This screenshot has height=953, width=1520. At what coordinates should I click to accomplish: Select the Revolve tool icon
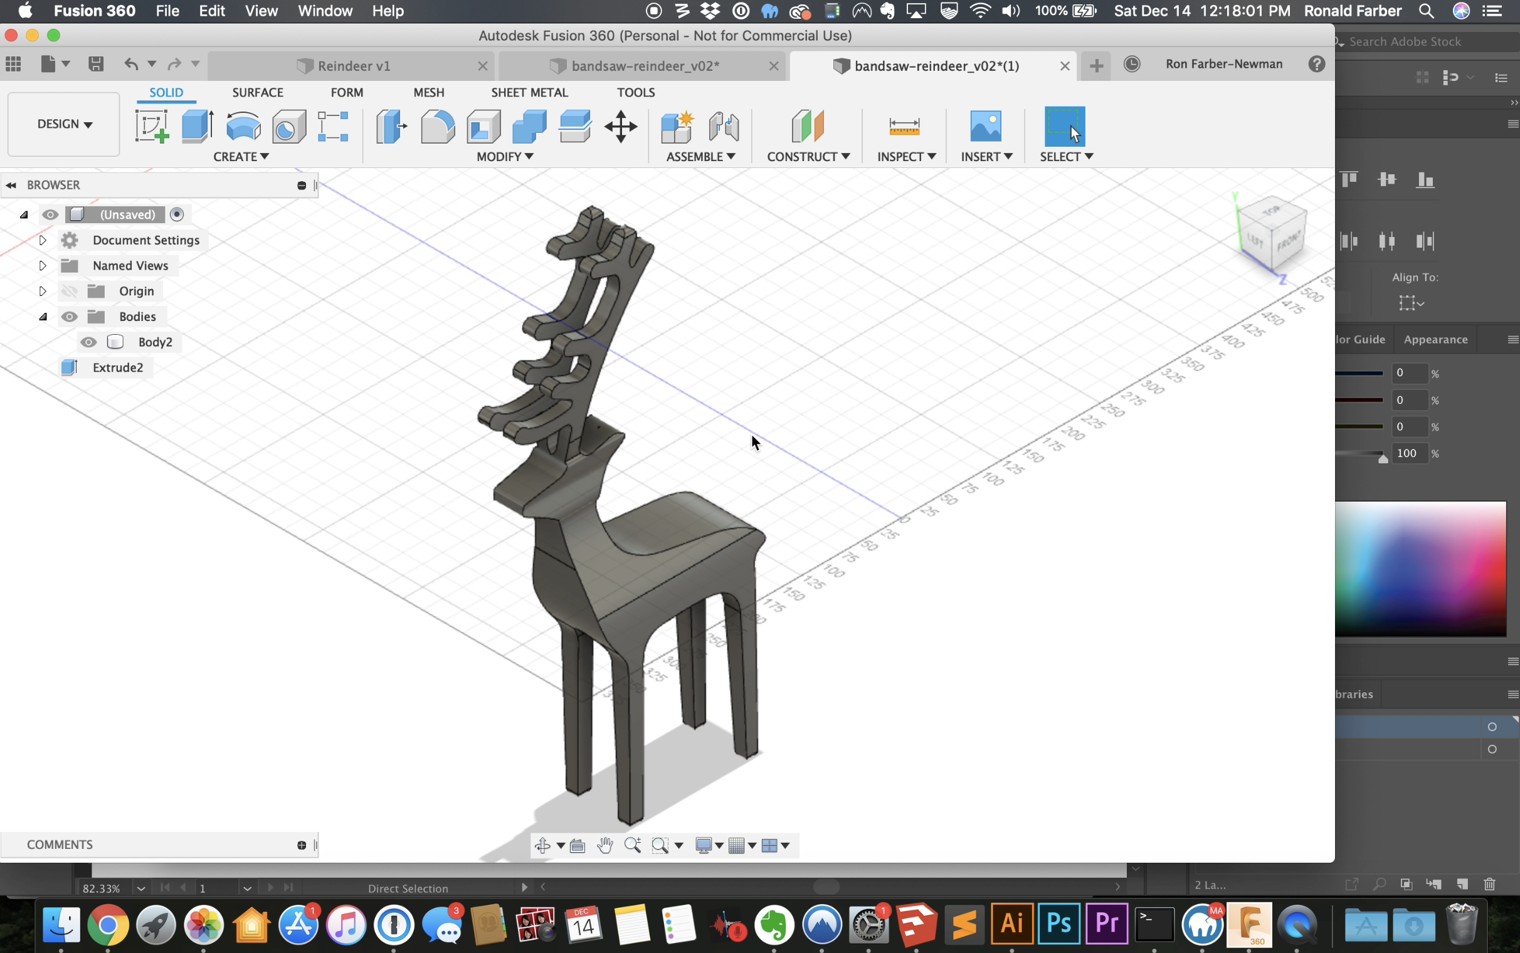(243, 126)
